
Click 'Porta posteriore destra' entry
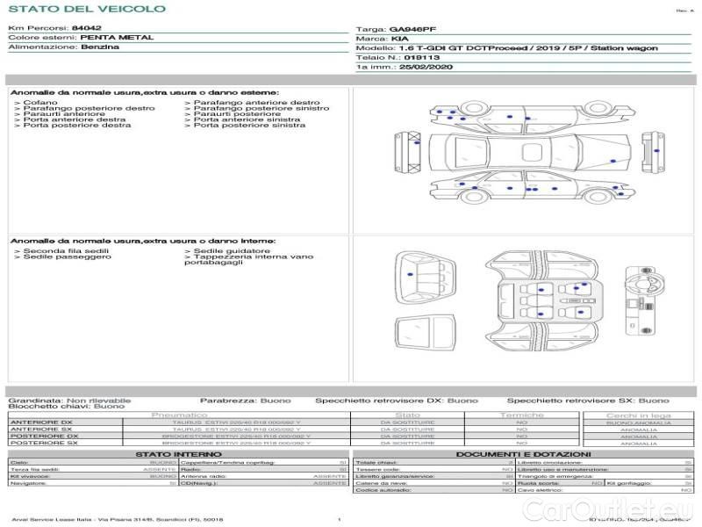(x=77, y=126)
